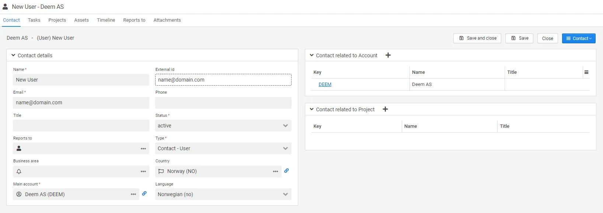Click plus icon beside Contact related to Account
The width and height of the screenshot is (603, 213).
[388, 55]
